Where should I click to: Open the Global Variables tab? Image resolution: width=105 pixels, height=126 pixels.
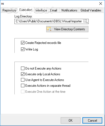[91, 10]
